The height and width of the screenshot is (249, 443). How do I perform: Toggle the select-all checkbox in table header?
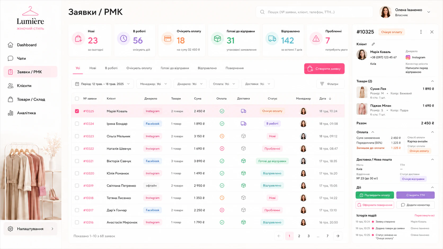[x=77, y=98]
